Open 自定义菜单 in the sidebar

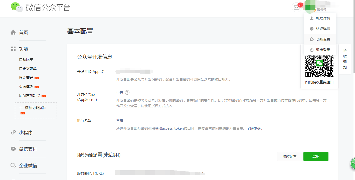click(x=28, y=69)
